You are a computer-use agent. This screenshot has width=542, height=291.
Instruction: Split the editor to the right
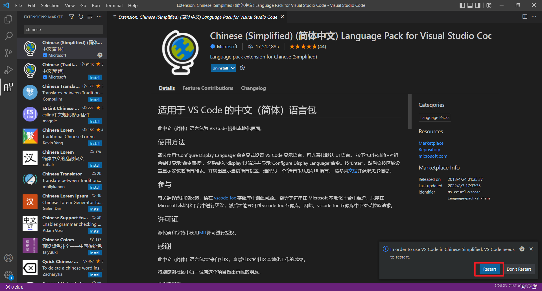[525, 17]
